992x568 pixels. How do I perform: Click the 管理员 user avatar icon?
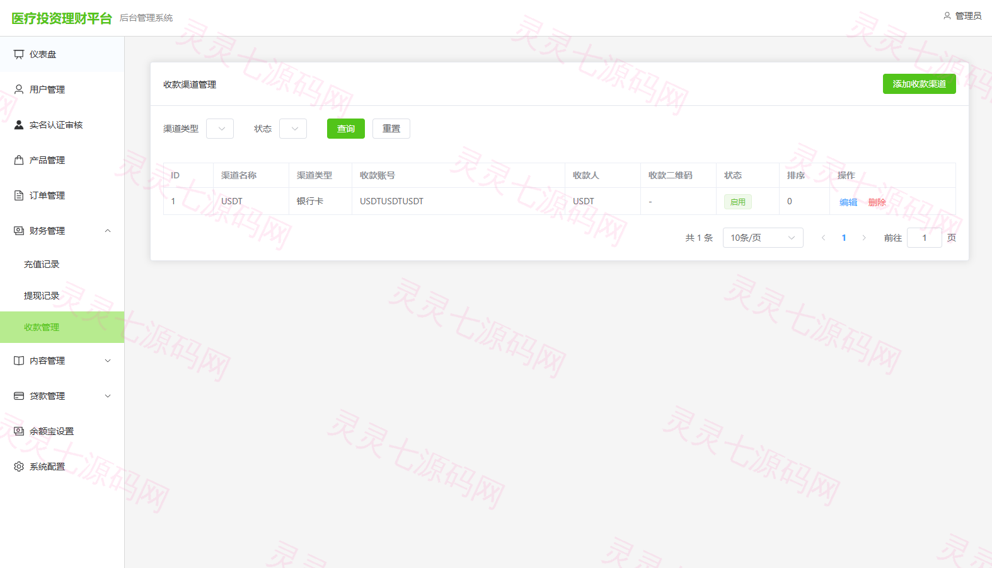click(x=947, y=16)
